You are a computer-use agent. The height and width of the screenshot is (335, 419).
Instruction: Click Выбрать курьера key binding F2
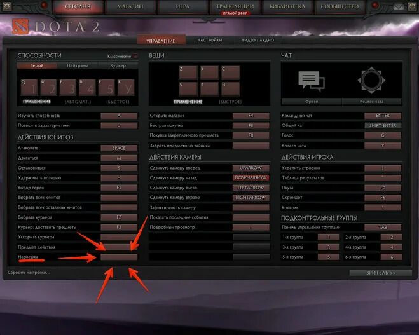(119, 217)
